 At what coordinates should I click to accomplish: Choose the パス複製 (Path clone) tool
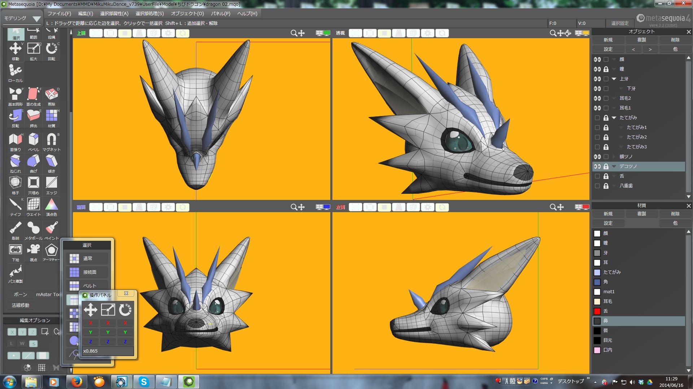pos(16,274)
